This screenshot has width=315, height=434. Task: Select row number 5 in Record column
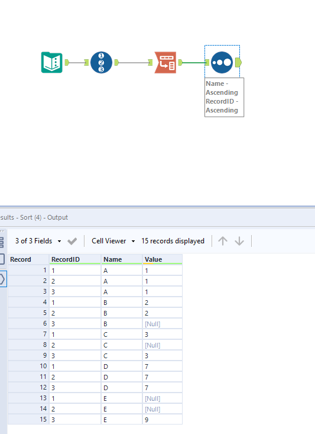click(x=28, y=313)
